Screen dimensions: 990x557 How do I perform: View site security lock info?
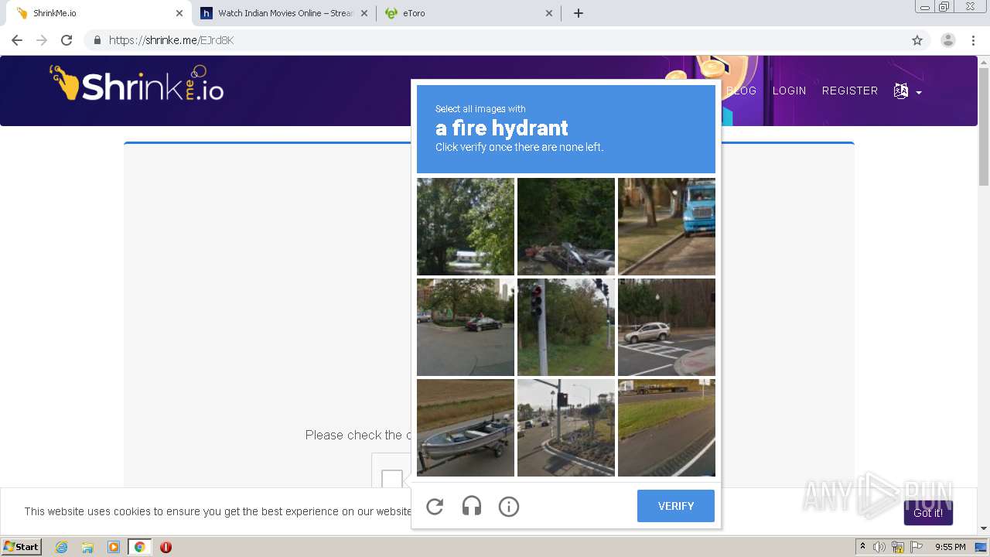click(97, 40)
